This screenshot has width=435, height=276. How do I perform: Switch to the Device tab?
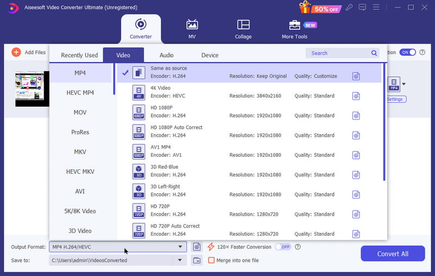(209, 55)
